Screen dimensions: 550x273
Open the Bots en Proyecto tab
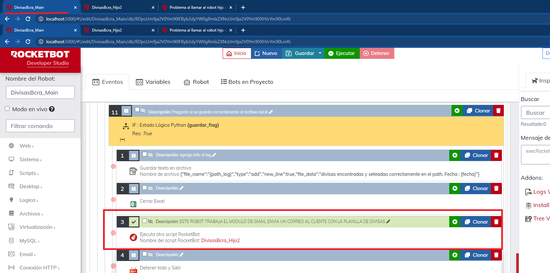click(247, 82)
